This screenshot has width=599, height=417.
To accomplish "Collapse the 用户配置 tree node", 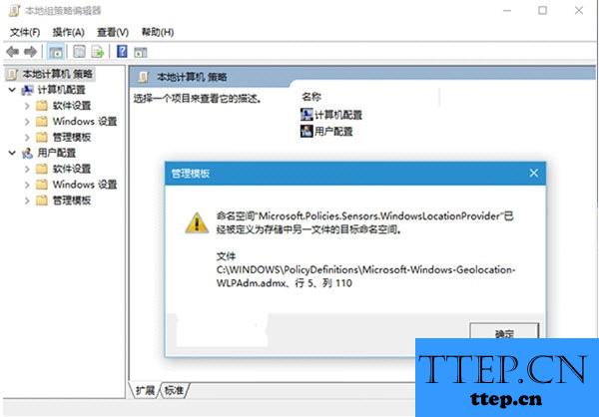I will 12,153.
